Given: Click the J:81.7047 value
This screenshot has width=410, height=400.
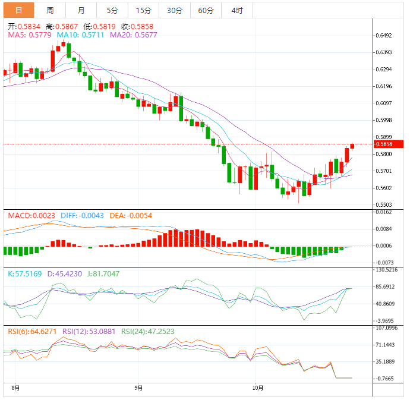Looking at the screenshot, I should coord(103,274).
